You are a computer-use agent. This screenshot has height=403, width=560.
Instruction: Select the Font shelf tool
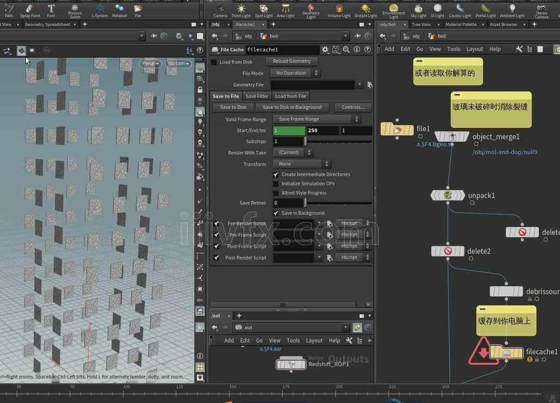(x=51, y=11)
